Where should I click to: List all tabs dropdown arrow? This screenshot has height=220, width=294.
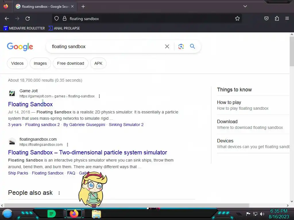245,6
